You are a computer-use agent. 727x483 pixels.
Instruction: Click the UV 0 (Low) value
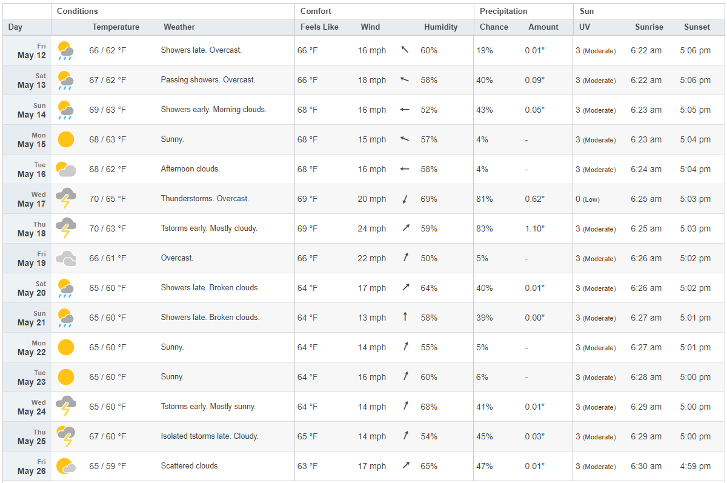tap(588, 199)
